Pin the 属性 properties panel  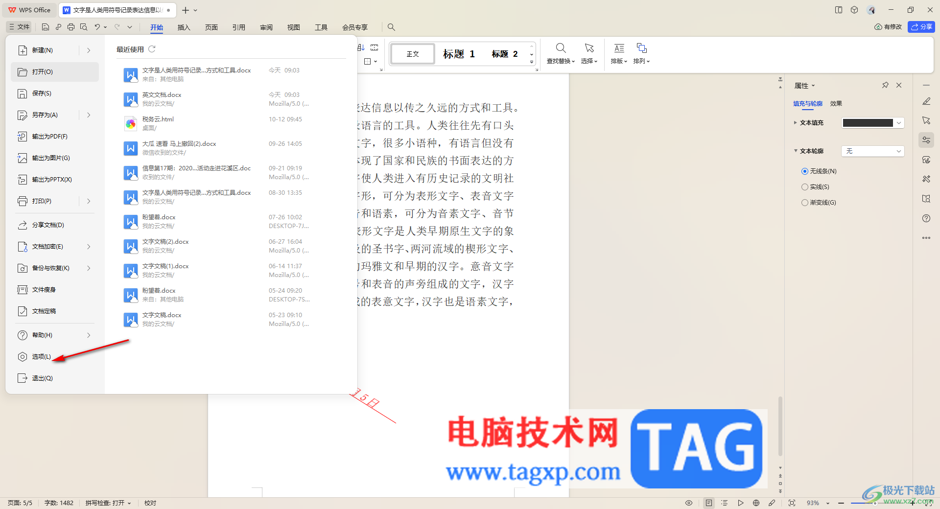[x=885, y=85]
